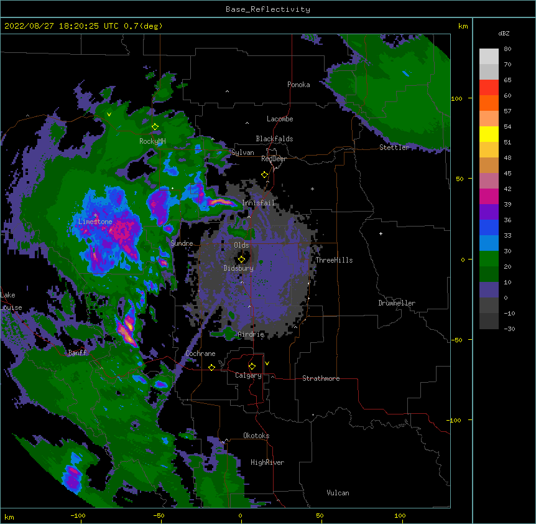Viewport: 536px width, 524px height.
Task: Click the yellow diamond marker below RedDeer
Action: click(264, 175)
